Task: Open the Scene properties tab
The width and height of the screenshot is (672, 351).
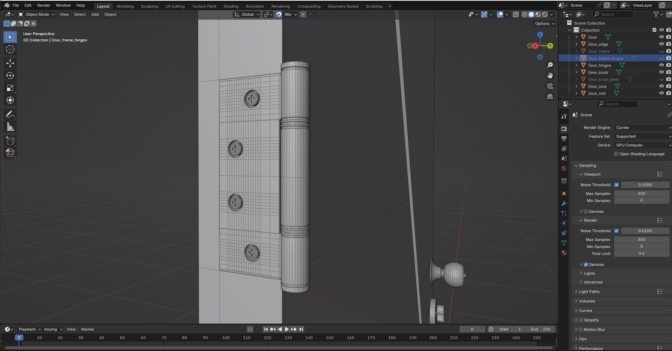Action: click(564, 158)
